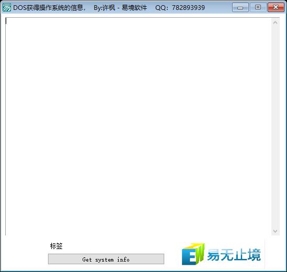The image size is (287, 272).
Task: Click the scrollbar down arrow
Action: tap(275, 231)
